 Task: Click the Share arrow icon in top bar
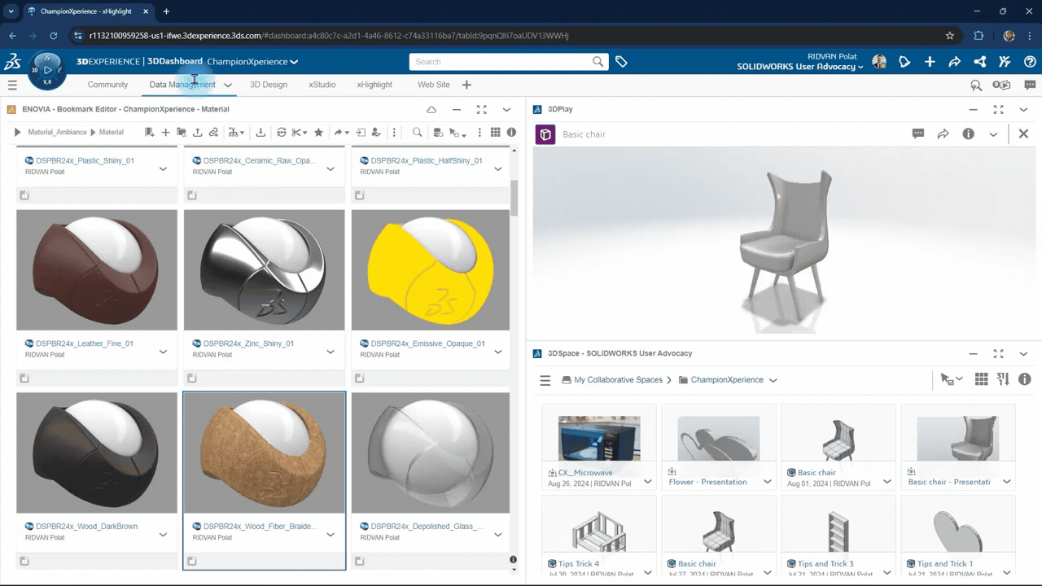tap(955, 62)
